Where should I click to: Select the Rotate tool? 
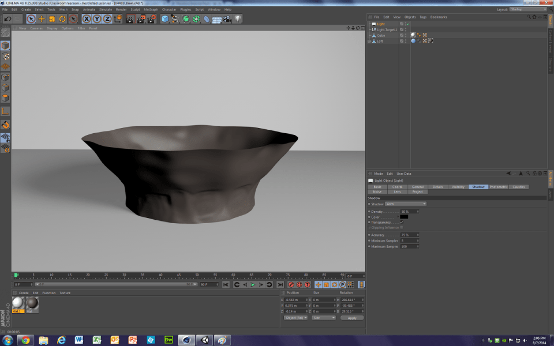[62, 19]
